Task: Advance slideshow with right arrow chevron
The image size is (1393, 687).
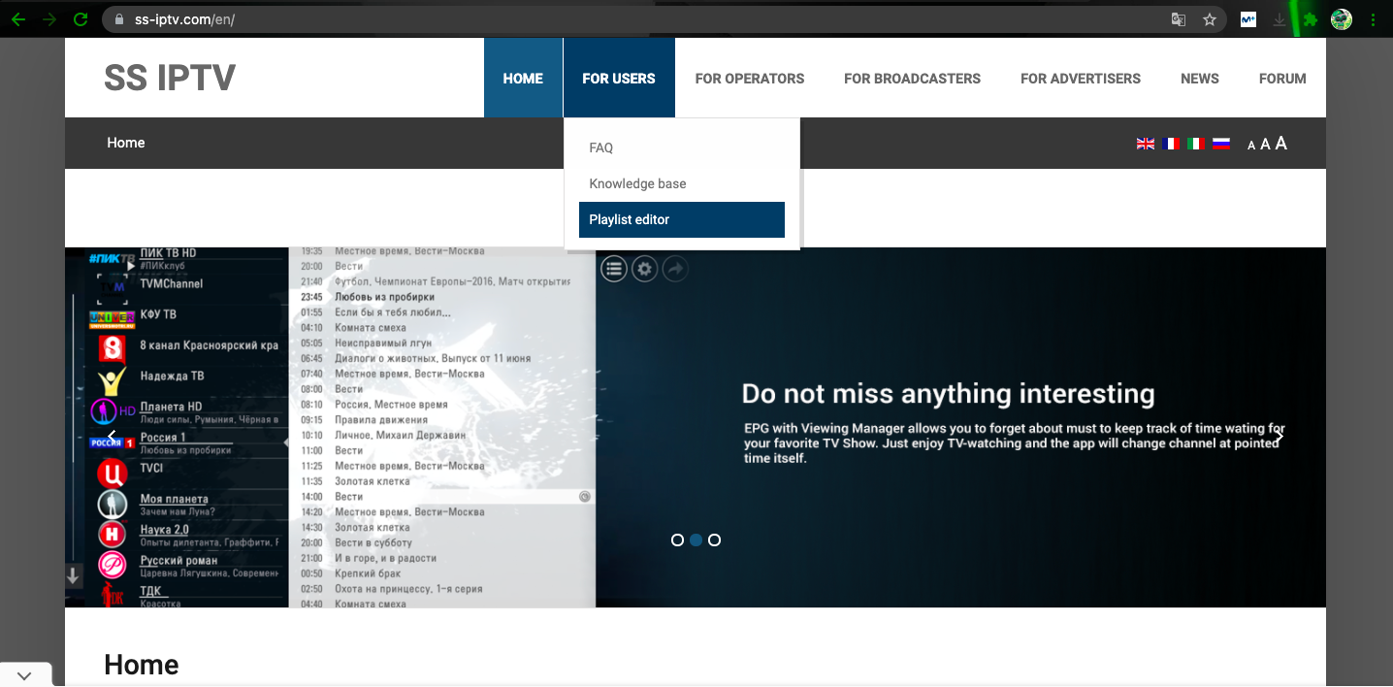Action: [x=1279, y=437]
